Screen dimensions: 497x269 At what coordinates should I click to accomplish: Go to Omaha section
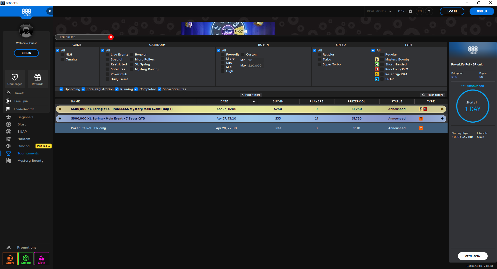24,146
